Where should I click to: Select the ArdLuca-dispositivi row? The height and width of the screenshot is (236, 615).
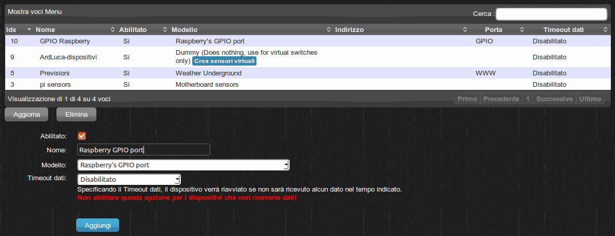tap(308, 57)
